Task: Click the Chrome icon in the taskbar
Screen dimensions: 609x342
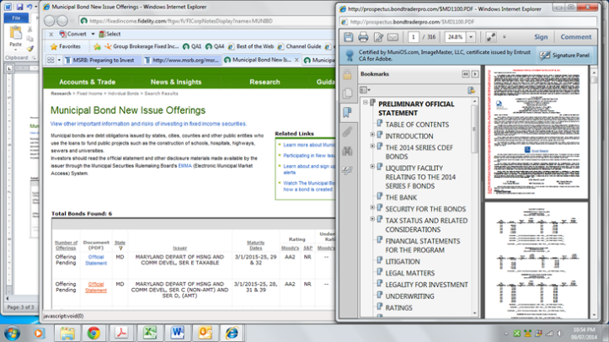Action: pos(93,332)
